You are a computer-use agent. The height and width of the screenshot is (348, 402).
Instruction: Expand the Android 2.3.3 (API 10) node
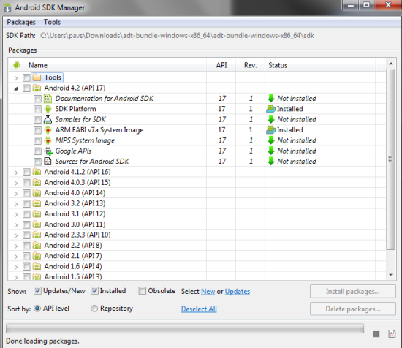click(16, 235)
